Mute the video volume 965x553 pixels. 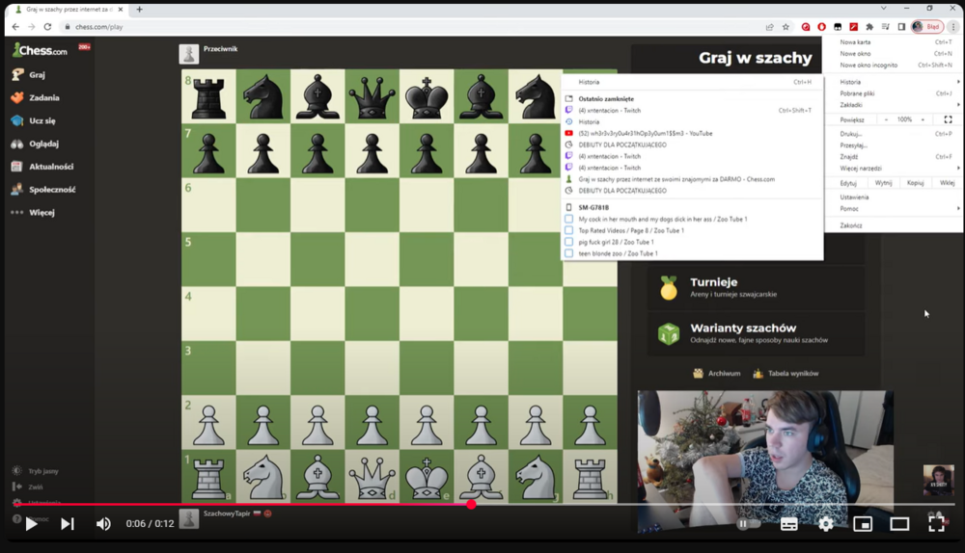click(103, 523)
